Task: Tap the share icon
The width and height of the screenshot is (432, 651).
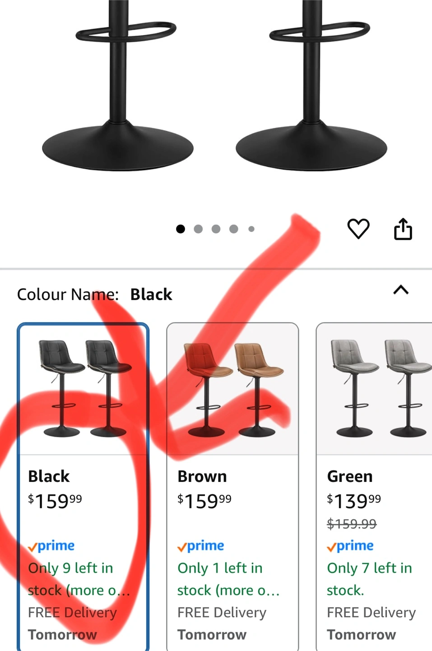Action: 403,229
